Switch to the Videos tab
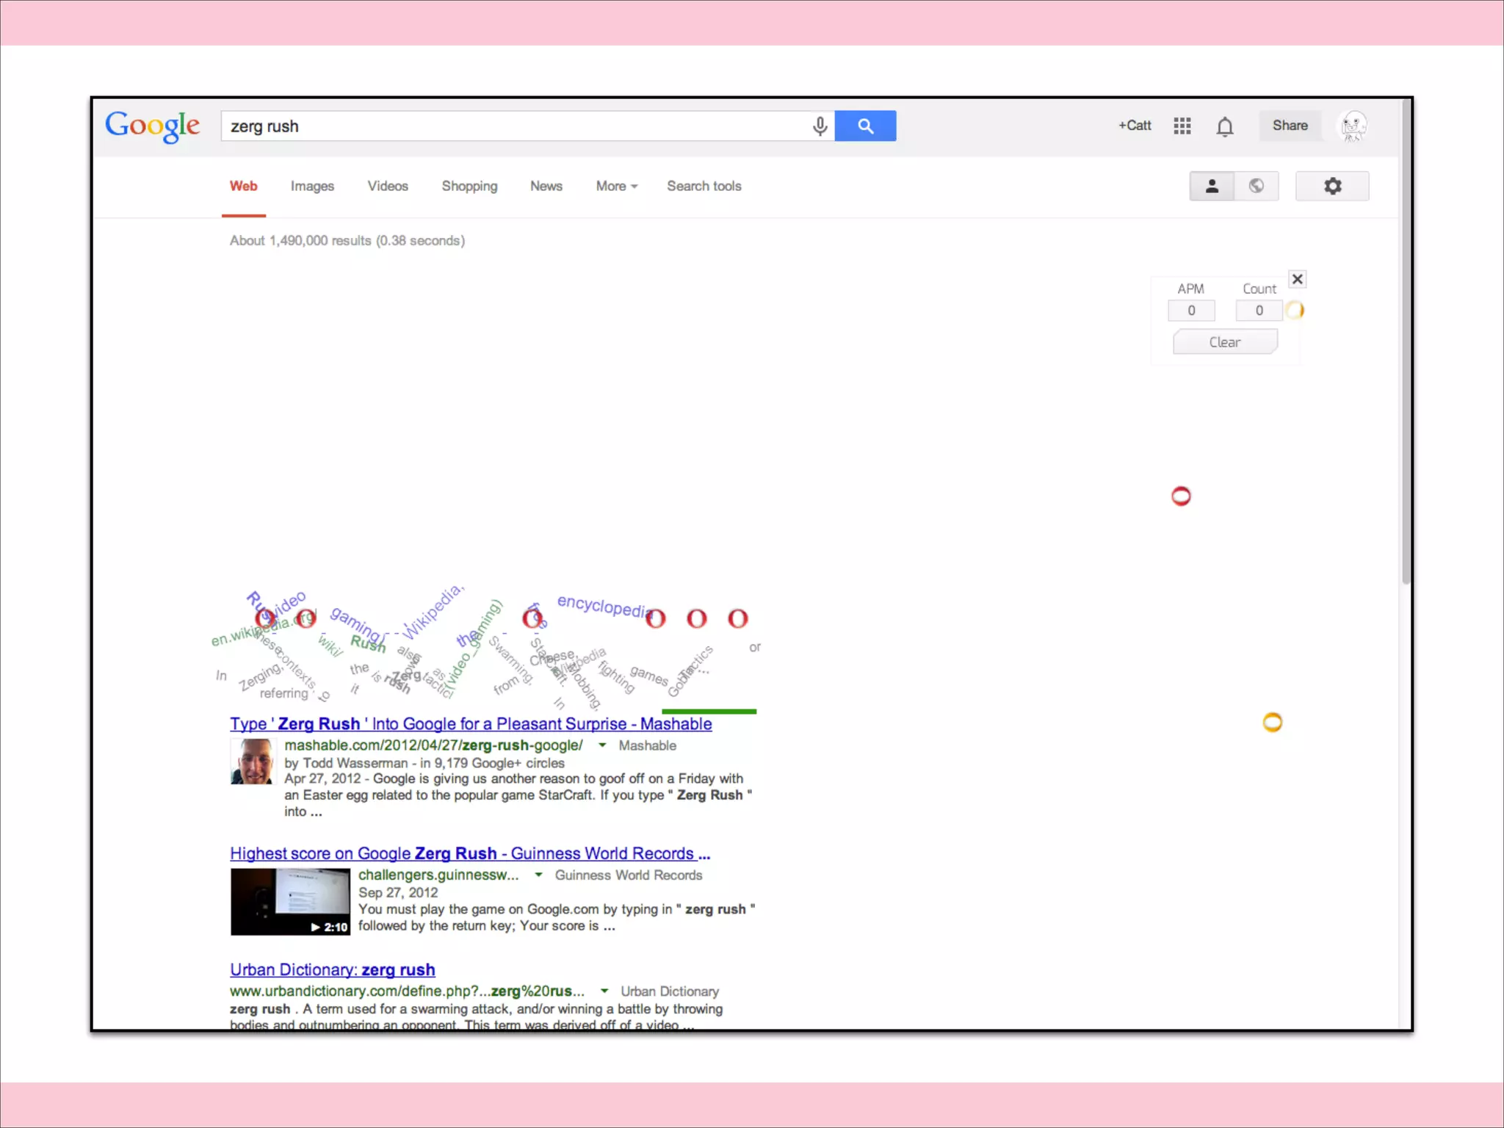This screenshot has height=1128, width=1504. coord(388,187)
